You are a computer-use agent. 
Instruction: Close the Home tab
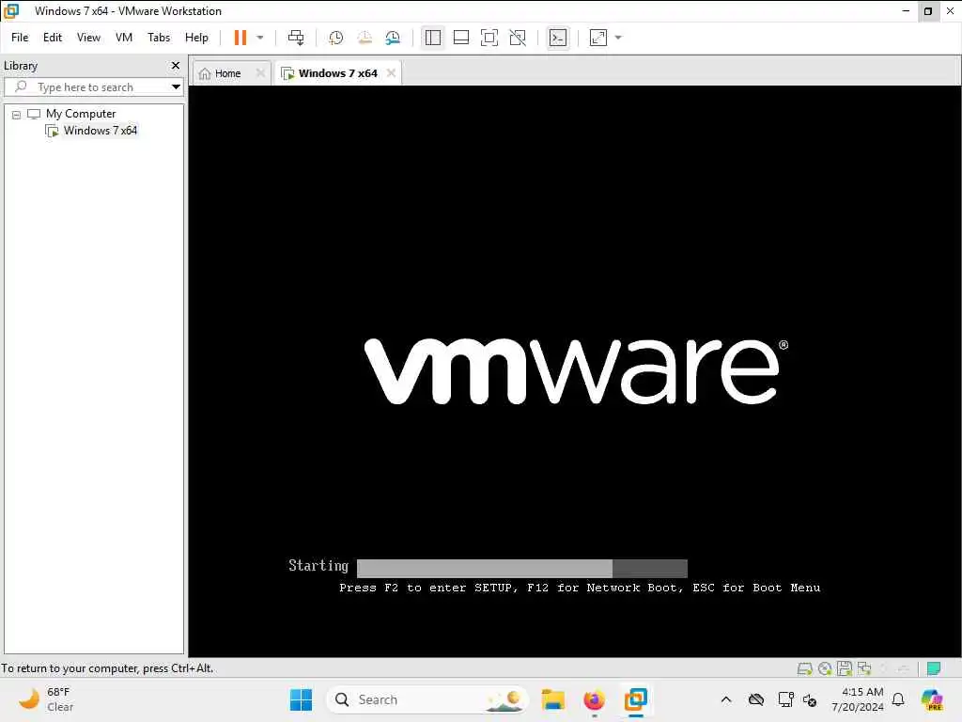click(x=260, y=73)
